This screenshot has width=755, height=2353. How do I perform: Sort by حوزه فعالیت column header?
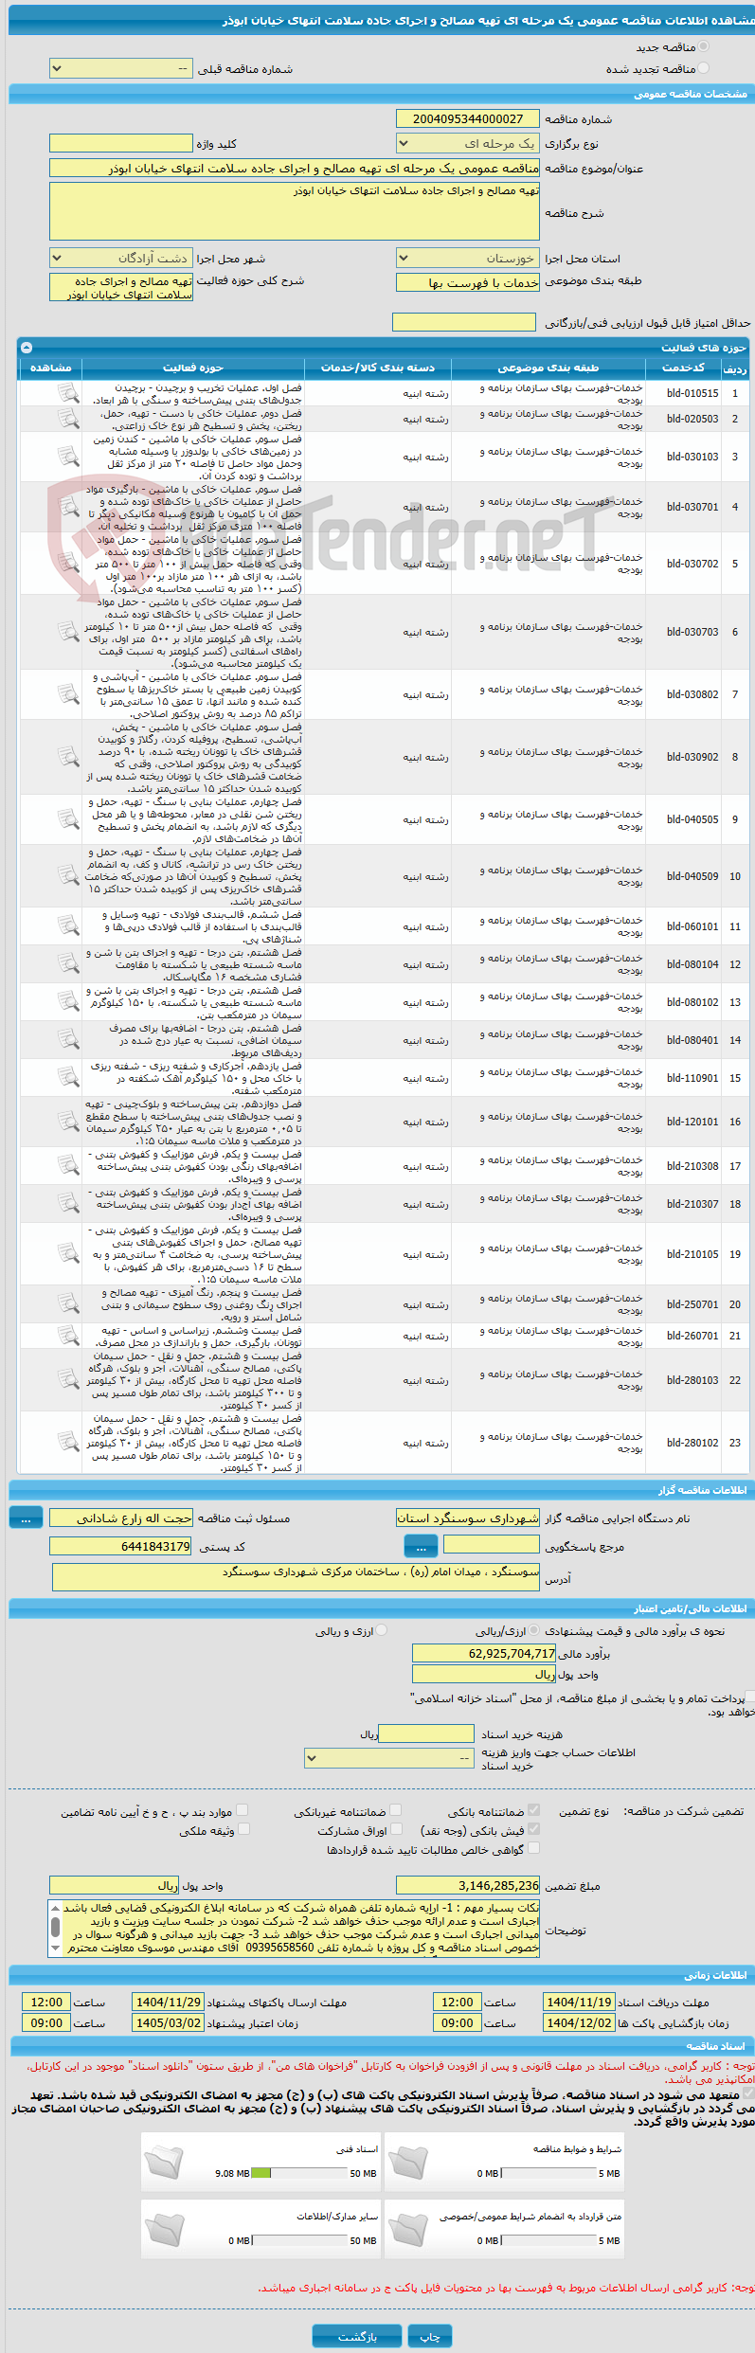point(193,368)
